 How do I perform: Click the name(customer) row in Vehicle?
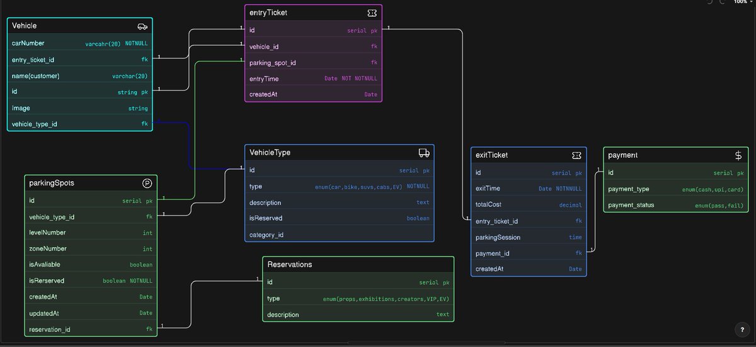[x=80, y=76]
